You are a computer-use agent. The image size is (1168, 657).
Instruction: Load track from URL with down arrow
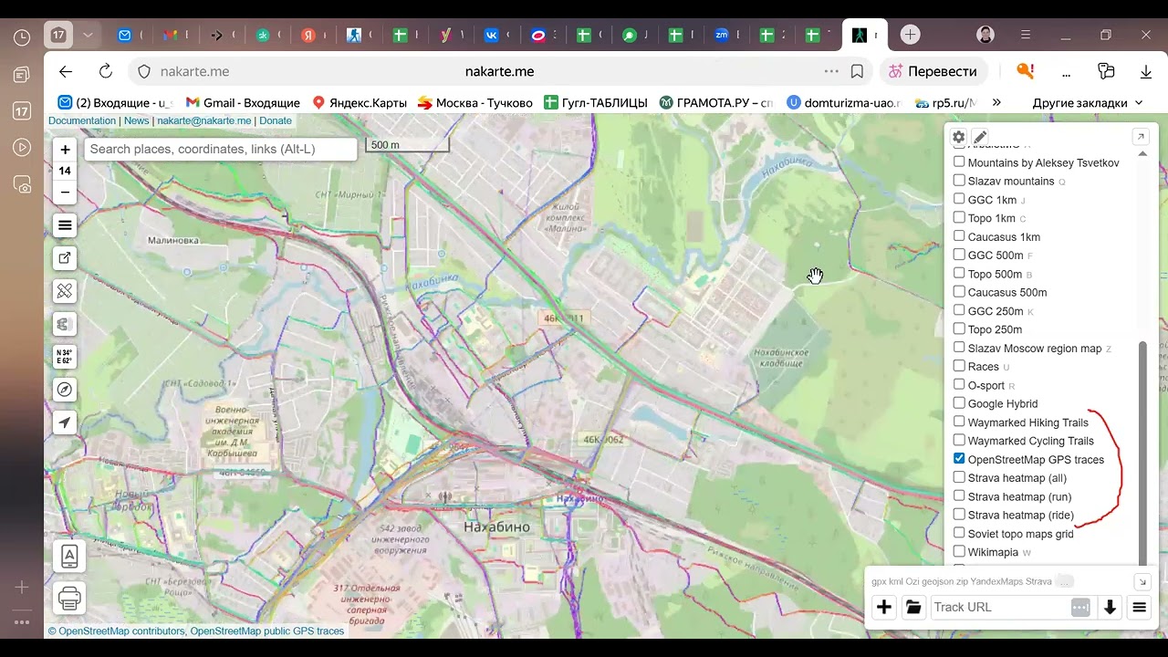coord(1111,607)
